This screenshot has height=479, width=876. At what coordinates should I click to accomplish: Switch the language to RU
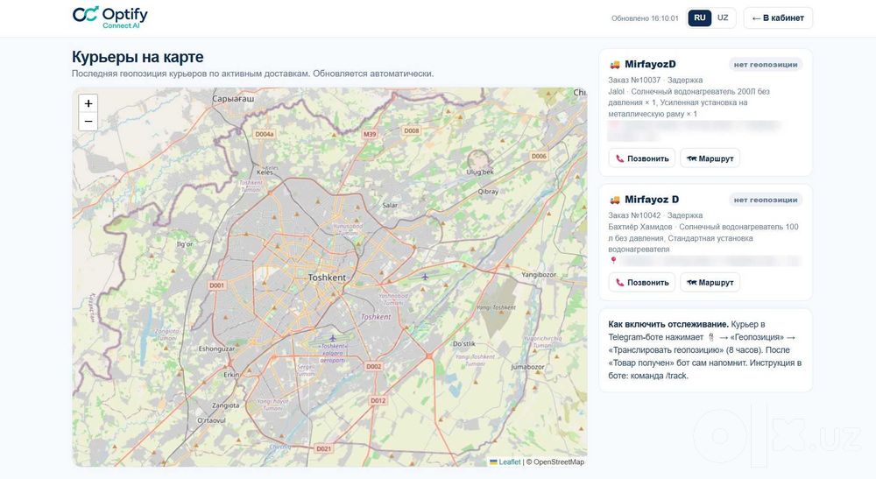click(x=699, y=18)
